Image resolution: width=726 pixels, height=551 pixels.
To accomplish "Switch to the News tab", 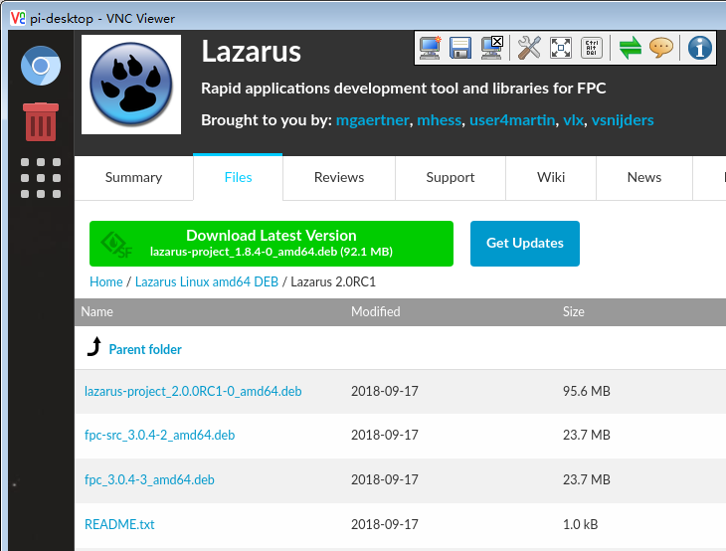I will point(644,177).
